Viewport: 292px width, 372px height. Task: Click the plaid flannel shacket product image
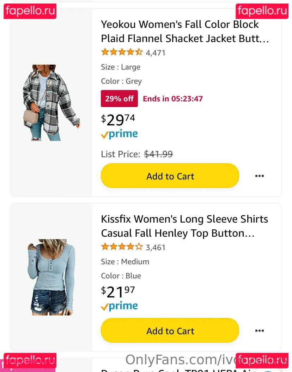51,102
